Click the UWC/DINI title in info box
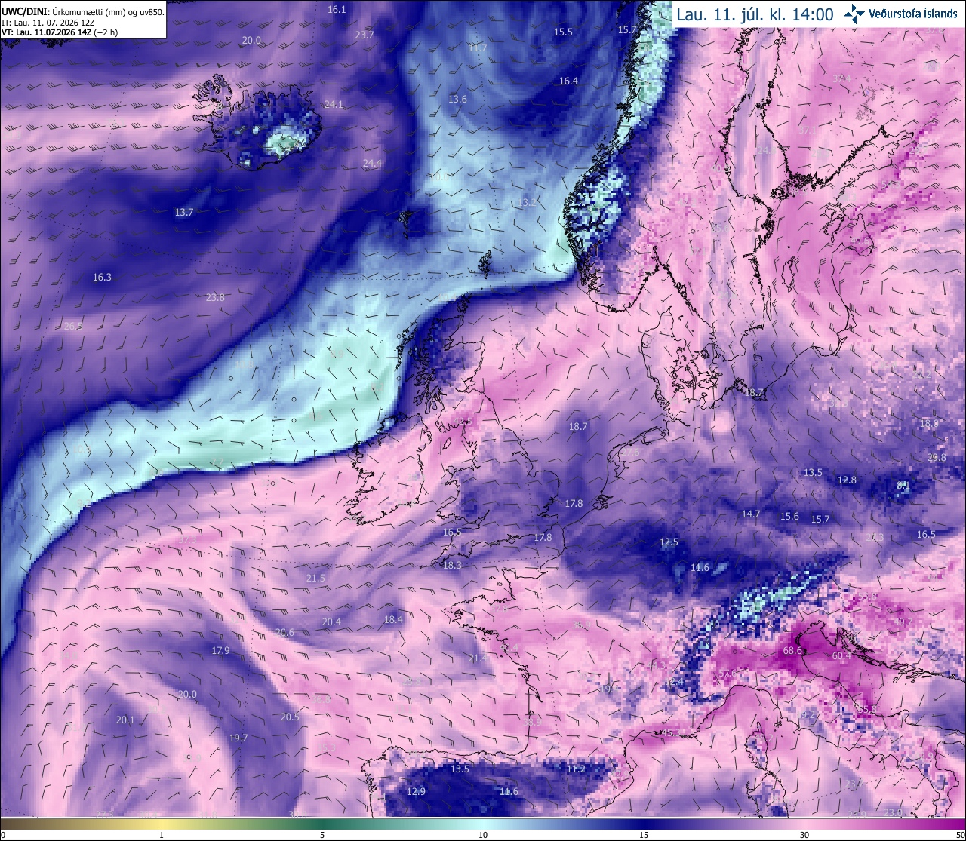 (26, 12)
